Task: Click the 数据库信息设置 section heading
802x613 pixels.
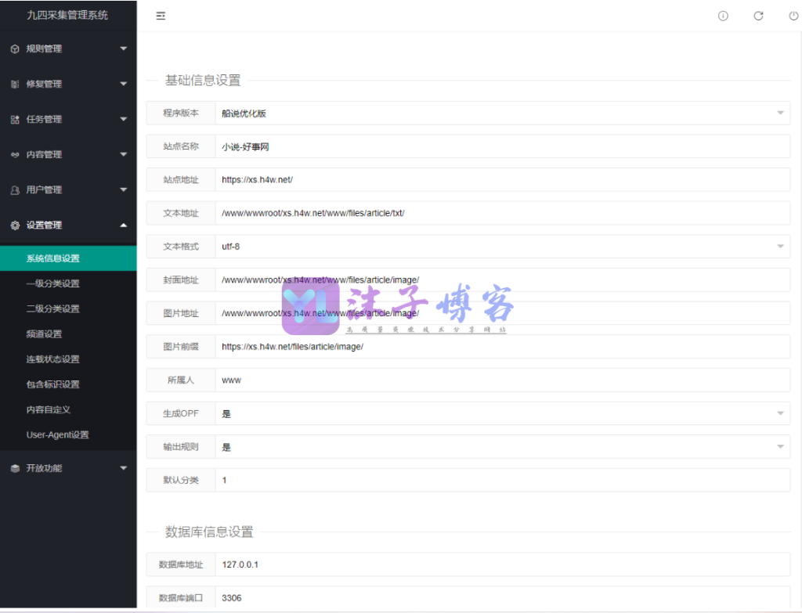Action: [208, 532]
